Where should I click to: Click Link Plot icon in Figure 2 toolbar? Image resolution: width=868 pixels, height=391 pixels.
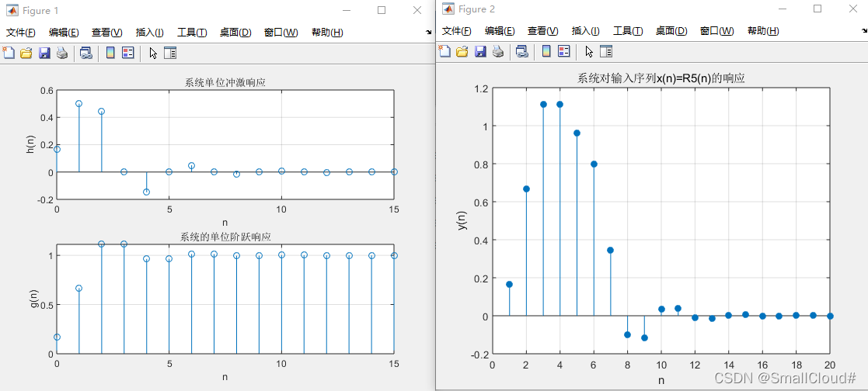pyautogui.click(x=522, y=51)
